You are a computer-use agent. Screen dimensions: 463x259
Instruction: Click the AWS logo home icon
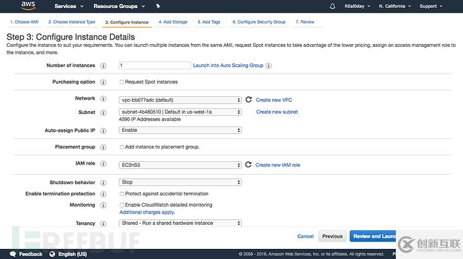point(28,5)
